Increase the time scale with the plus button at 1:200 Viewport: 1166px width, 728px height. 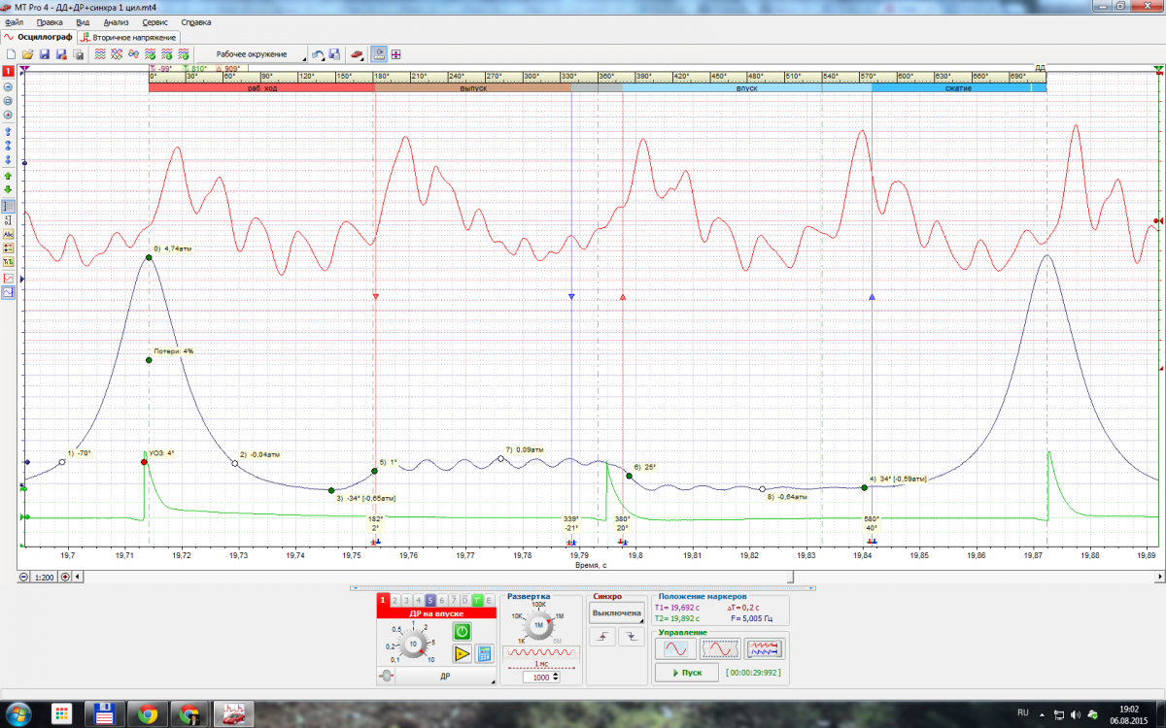point(65,577)
